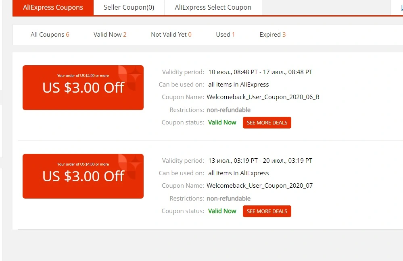Screen dimensions: 403x261
Task: Click the Welcomeback_User_Coupon_2020_07 coupon name
Action: click(x=259, y=186)
